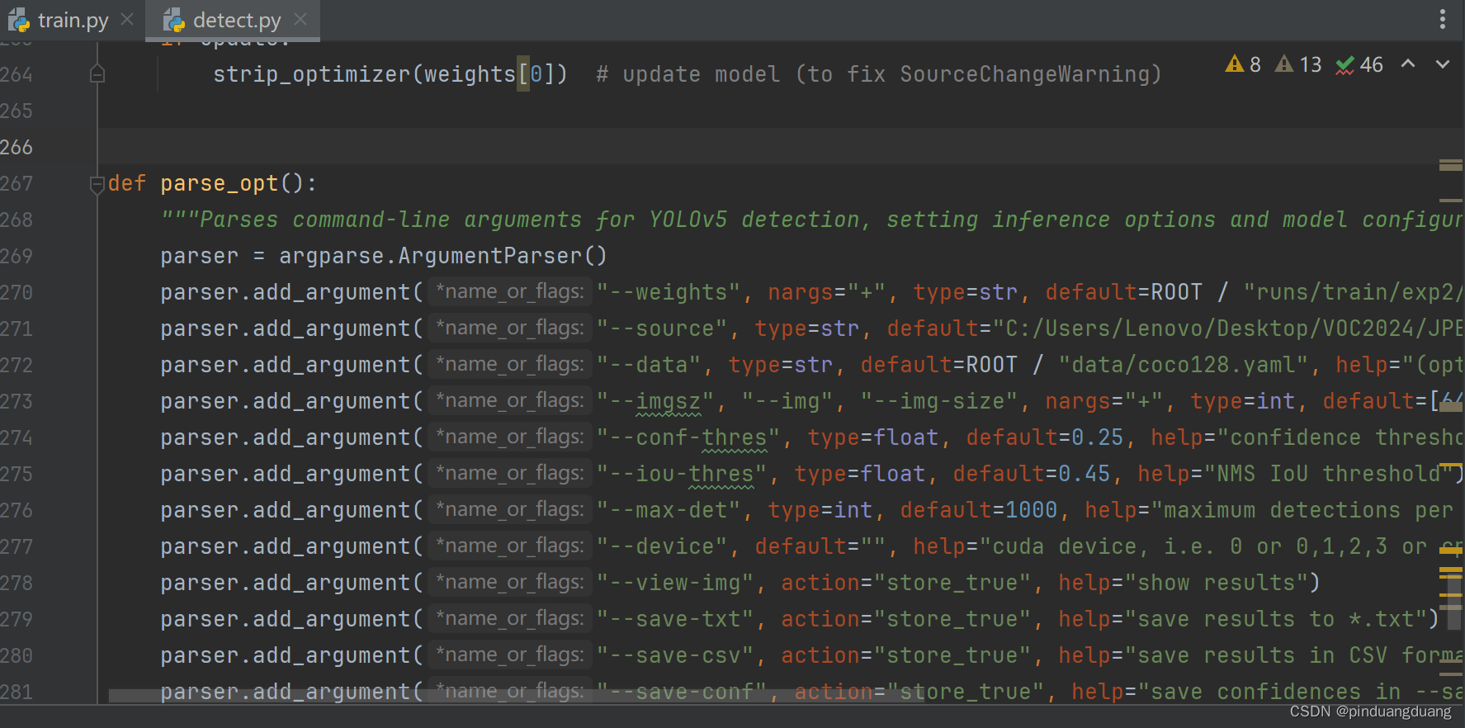Close the train.py tab
The width and height of the screenshot is (1465, 728).
127,19
